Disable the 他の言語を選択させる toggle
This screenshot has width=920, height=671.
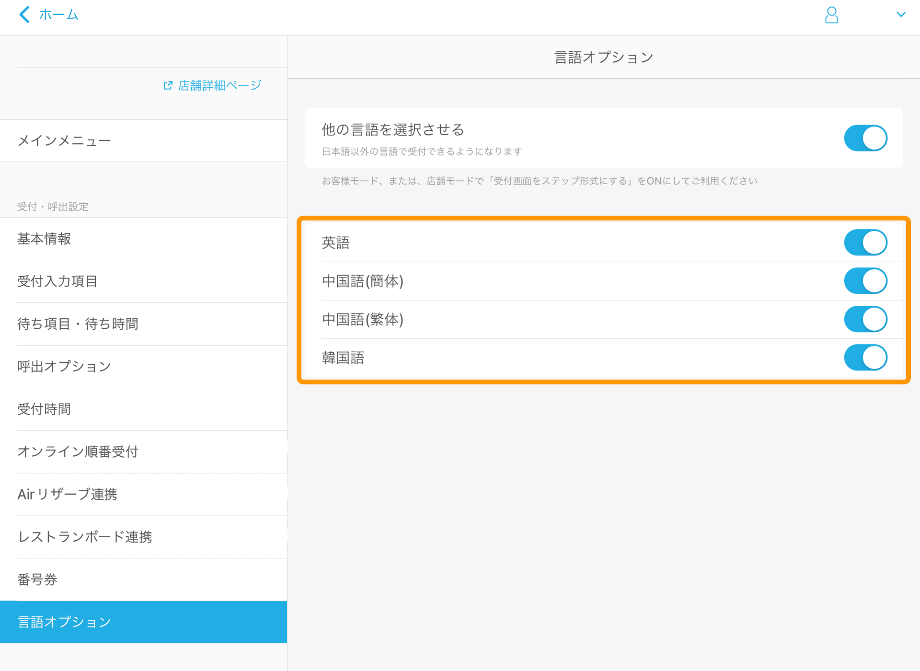coord(865,138)
